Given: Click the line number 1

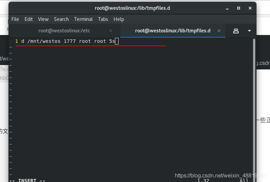Looking at the screenshot, I should point(17,41).
